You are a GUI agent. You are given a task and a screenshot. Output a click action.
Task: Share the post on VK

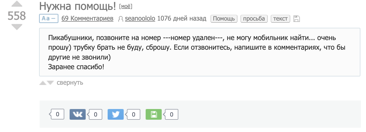point(78,115)
